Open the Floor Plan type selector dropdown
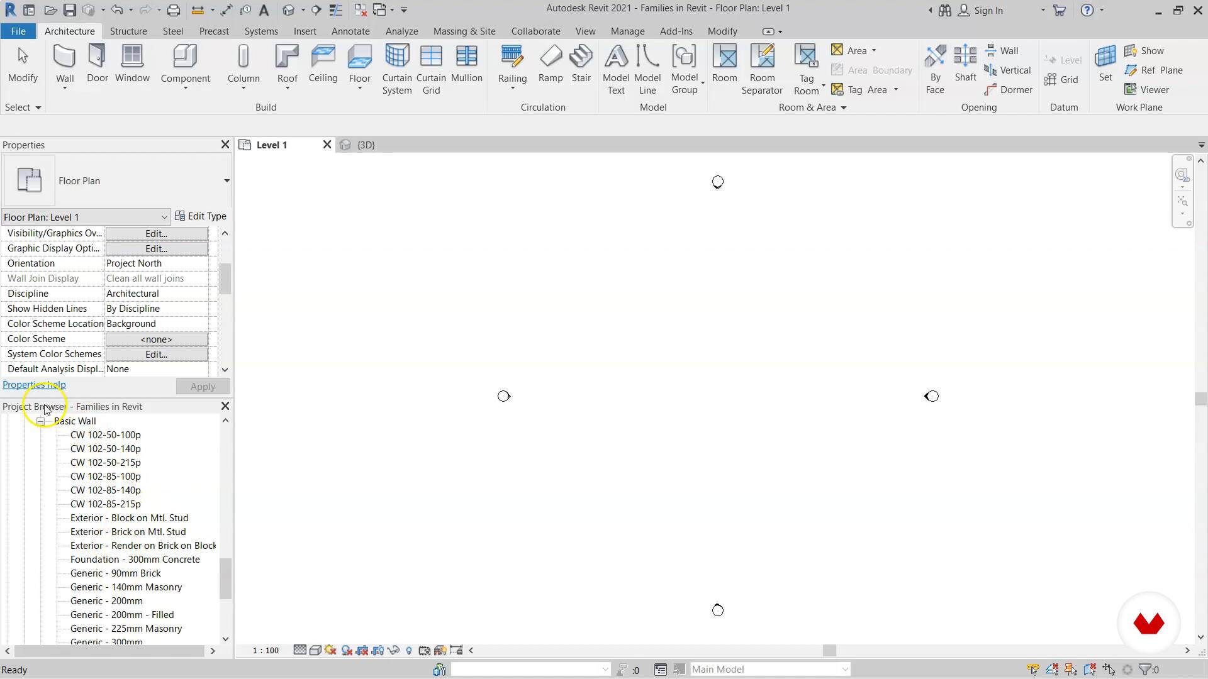Viewport: 1208px width, 679px height. point(226,181)
